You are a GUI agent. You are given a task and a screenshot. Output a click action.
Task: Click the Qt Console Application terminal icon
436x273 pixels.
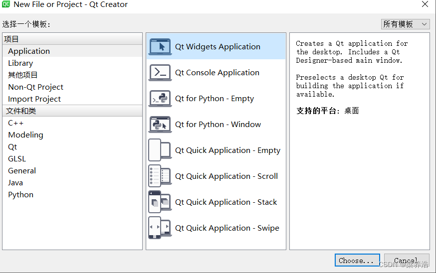click(160, 73)
